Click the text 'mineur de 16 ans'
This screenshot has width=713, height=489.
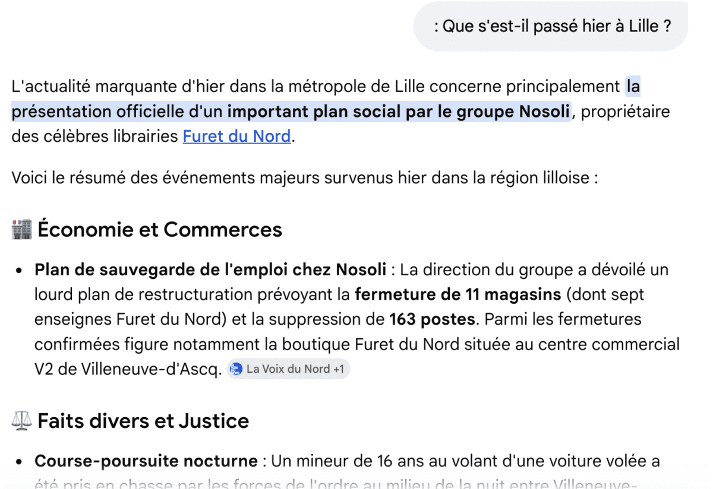point(367,461)
